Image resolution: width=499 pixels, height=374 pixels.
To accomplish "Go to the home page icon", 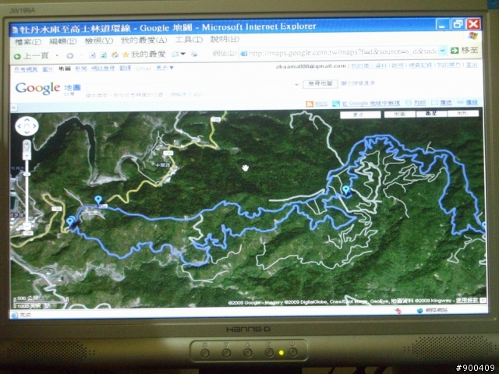I will point(115,55).
